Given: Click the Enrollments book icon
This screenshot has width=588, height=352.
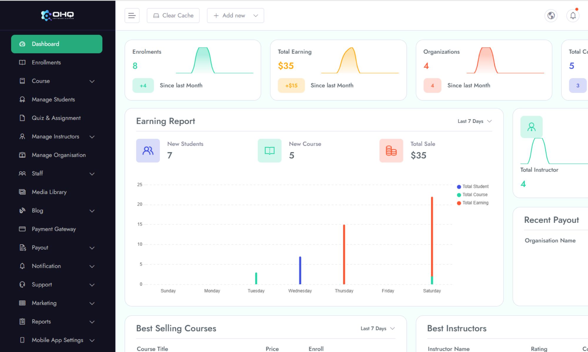Looking at the screenshot, I should click(x=22, y=62).
